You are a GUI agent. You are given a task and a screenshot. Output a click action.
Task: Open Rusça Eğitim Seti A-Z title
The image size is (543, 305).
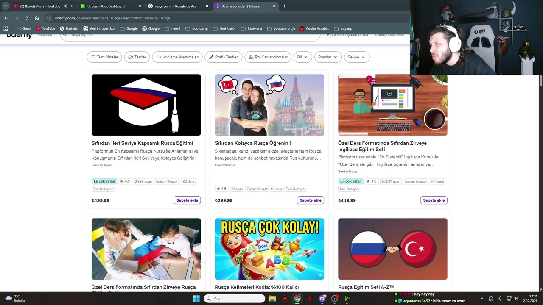pyautogui.click(x=366, y=287)
